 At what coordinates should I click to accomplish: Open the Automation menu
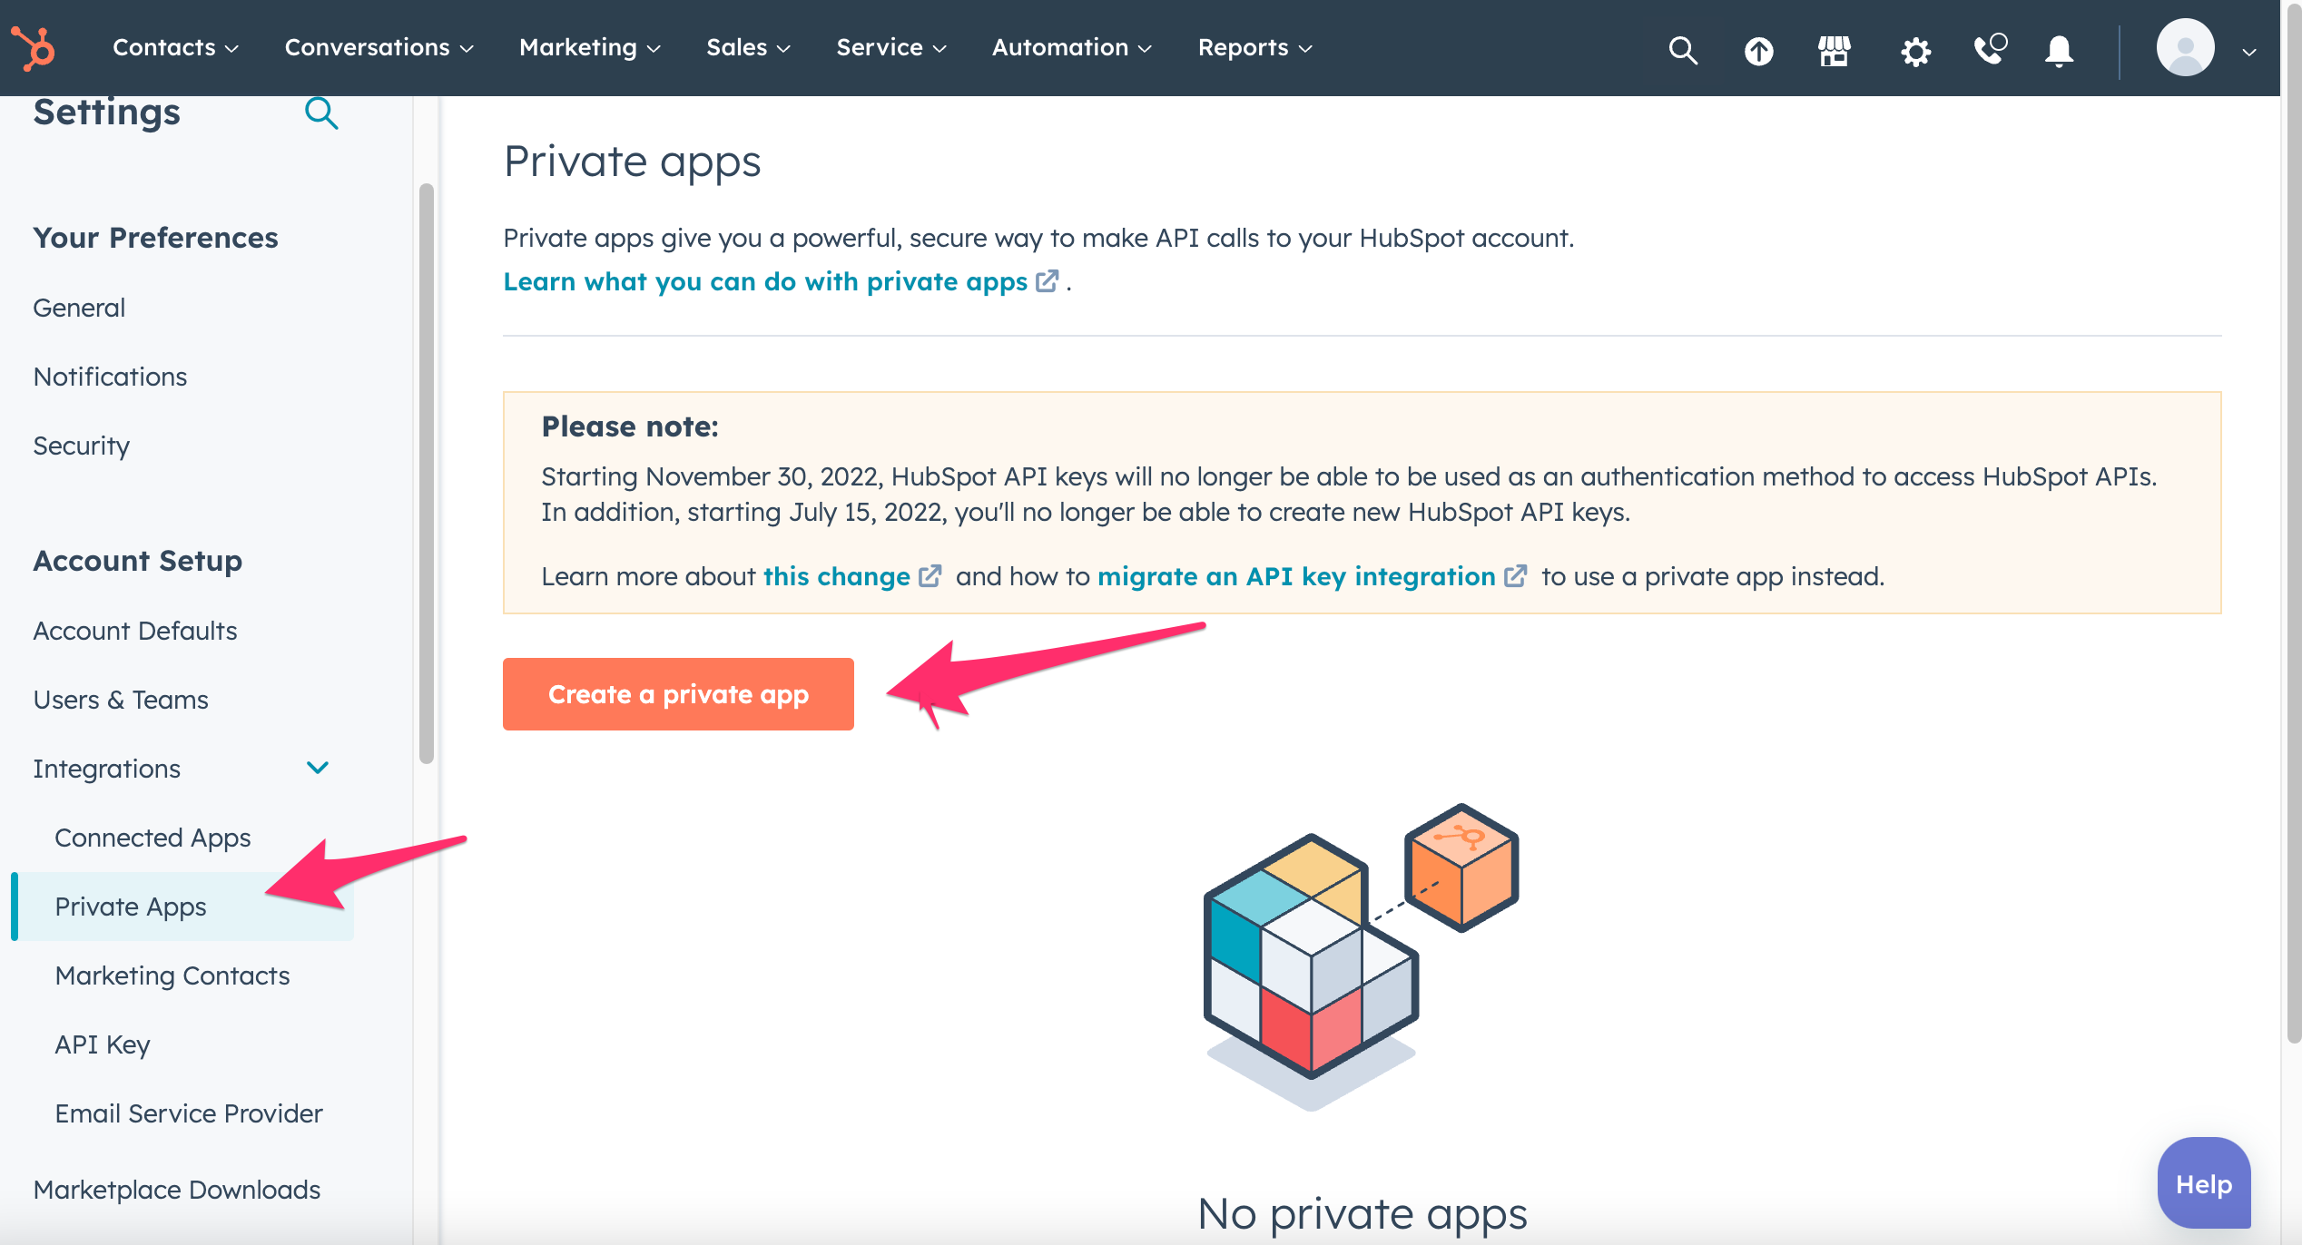pos(1071,48)
